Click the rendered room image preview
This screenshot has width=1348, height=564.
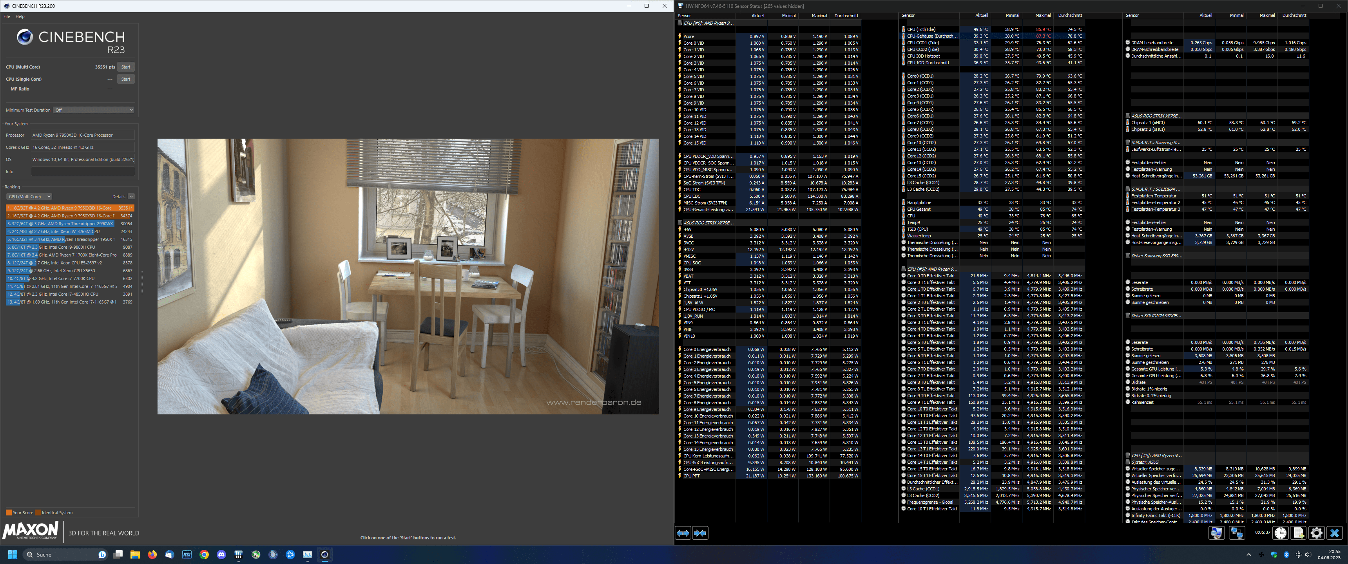[x=408, y=276]
